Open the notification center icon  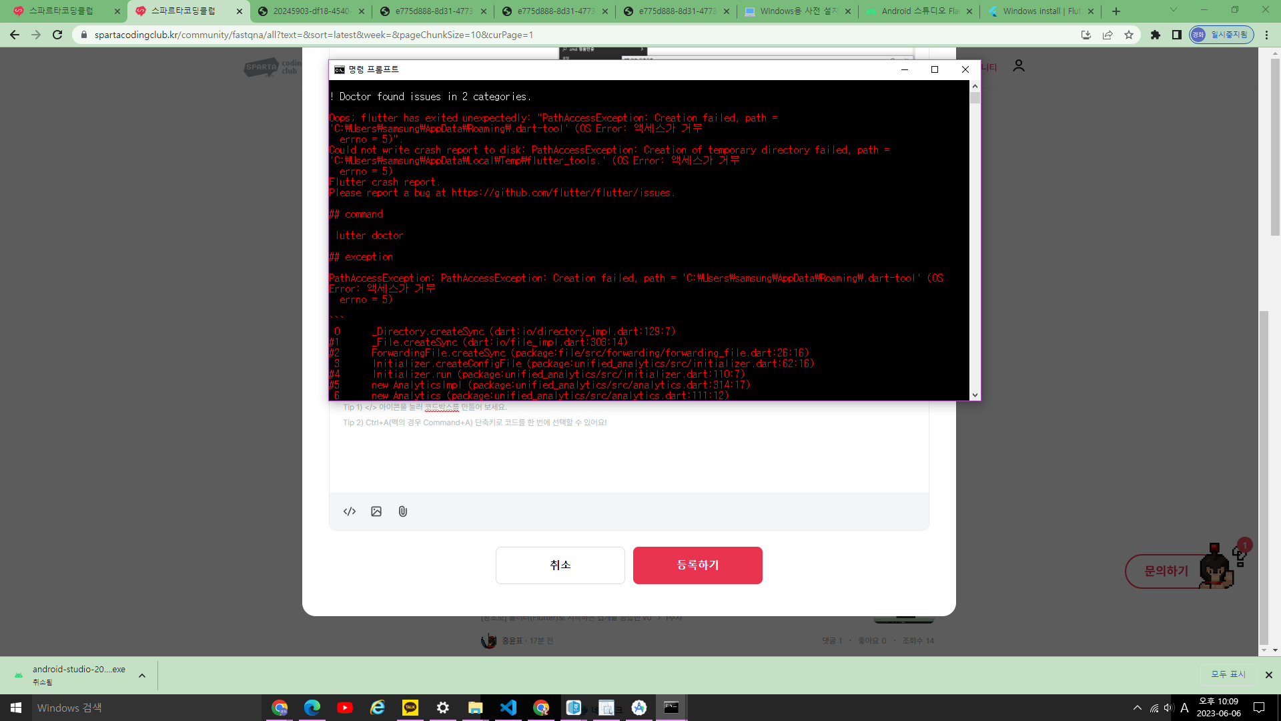[1259, 708]
